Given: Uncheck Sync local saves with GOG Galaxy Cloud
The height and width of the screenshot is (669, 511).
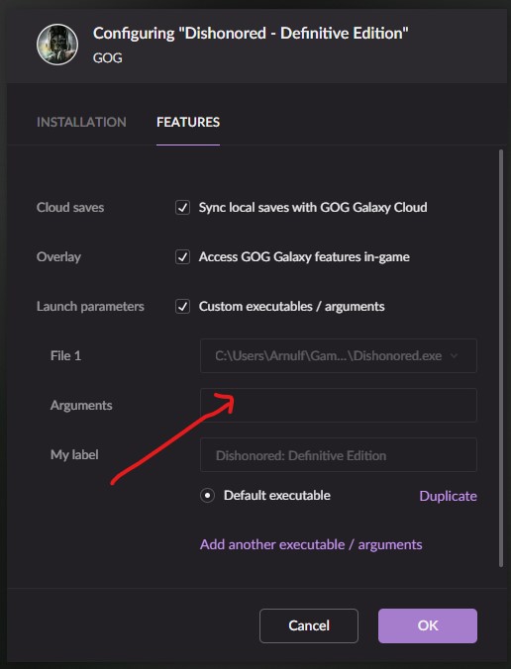Looking at the screenshot, I should click(x=183, y=208).
